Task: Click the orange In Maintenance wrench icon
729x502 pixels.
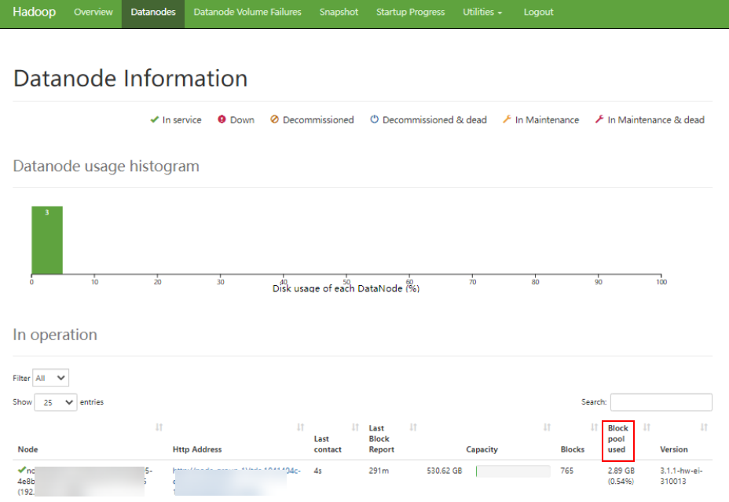Action: pyautogui.click(x=507, y=119)
